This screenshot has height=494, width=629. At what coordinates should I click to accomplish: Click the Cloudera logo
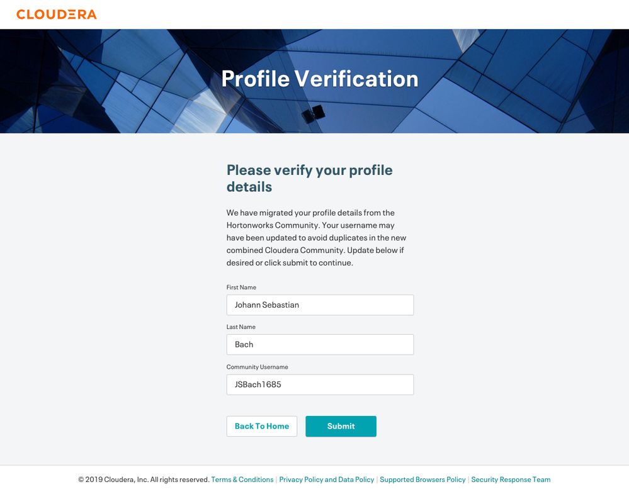pyautogui.click(x=57, y=14)
